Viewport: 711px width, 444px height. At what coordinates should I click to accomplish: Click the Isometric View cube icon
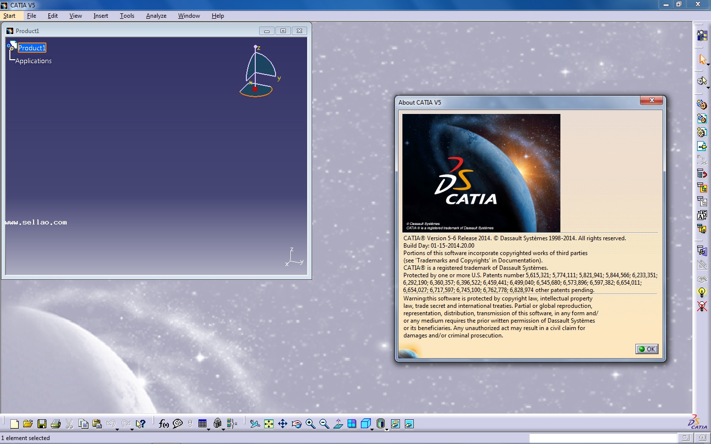(x=365, y=424)
